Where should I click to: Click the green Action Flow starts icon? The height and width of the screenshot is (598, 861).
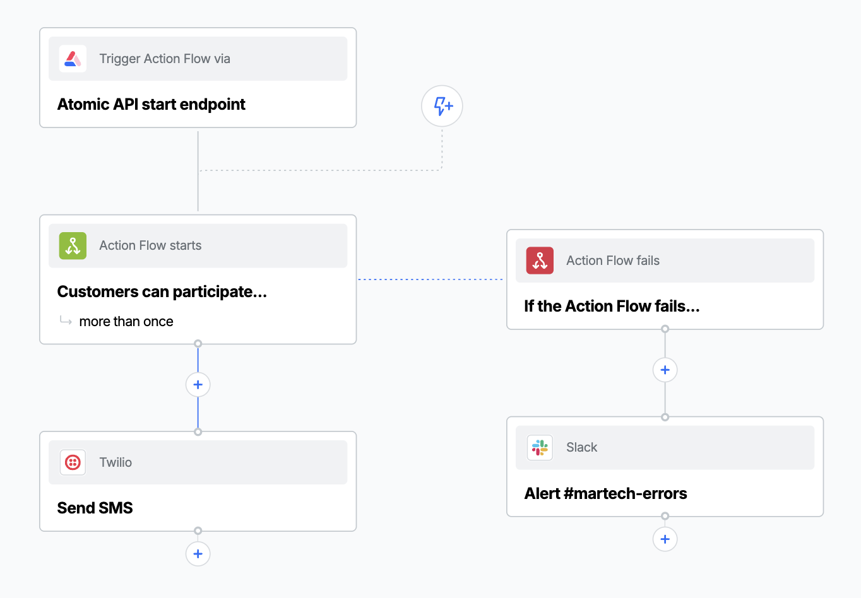[x=73, y=245]
